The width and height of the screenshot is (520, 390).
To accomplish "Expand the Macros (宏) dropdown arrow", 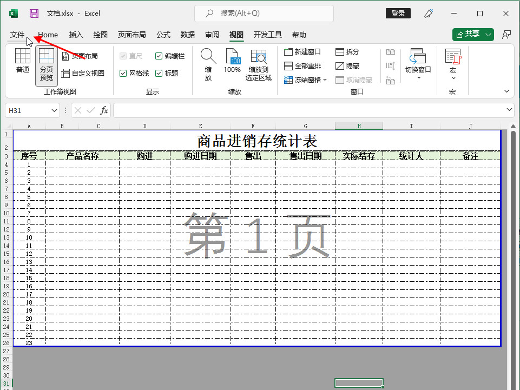I will [453, 78].
